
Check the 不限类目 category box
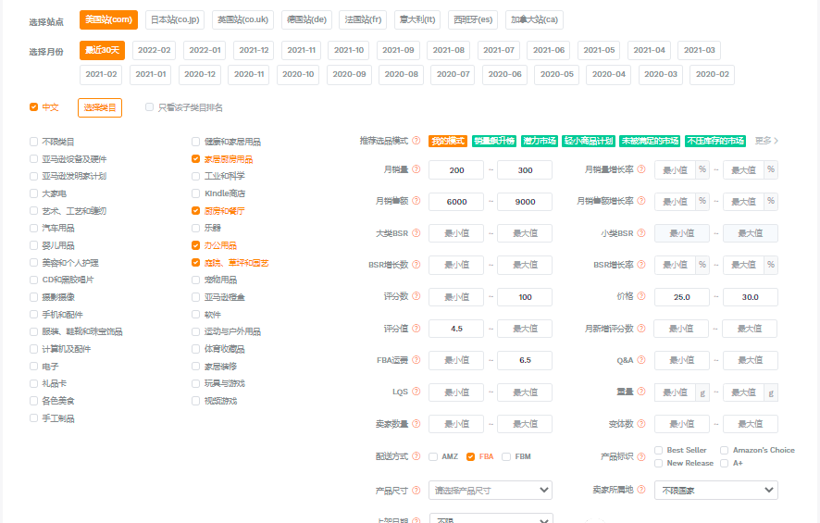[x=34, y=142]
